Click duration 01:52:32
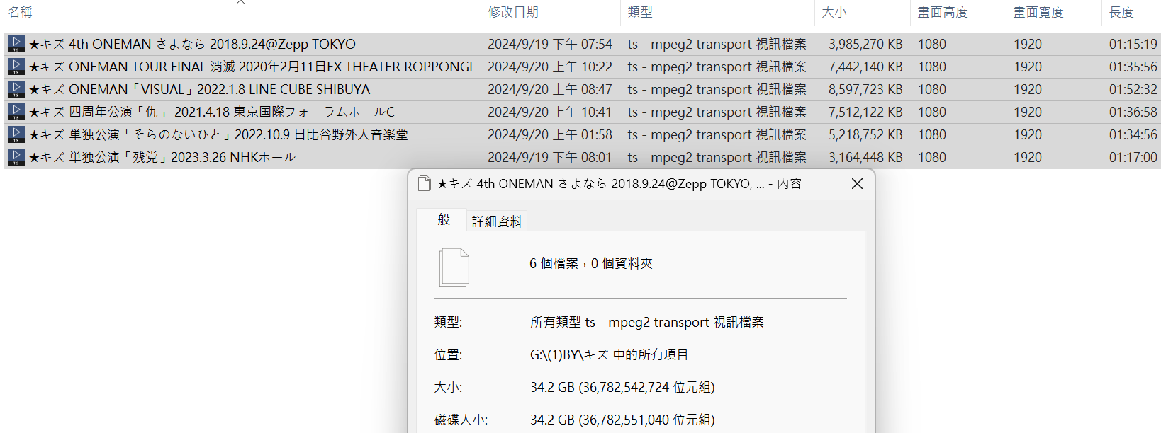Viewport: 1161px width, 433px height. [1133, 89]
